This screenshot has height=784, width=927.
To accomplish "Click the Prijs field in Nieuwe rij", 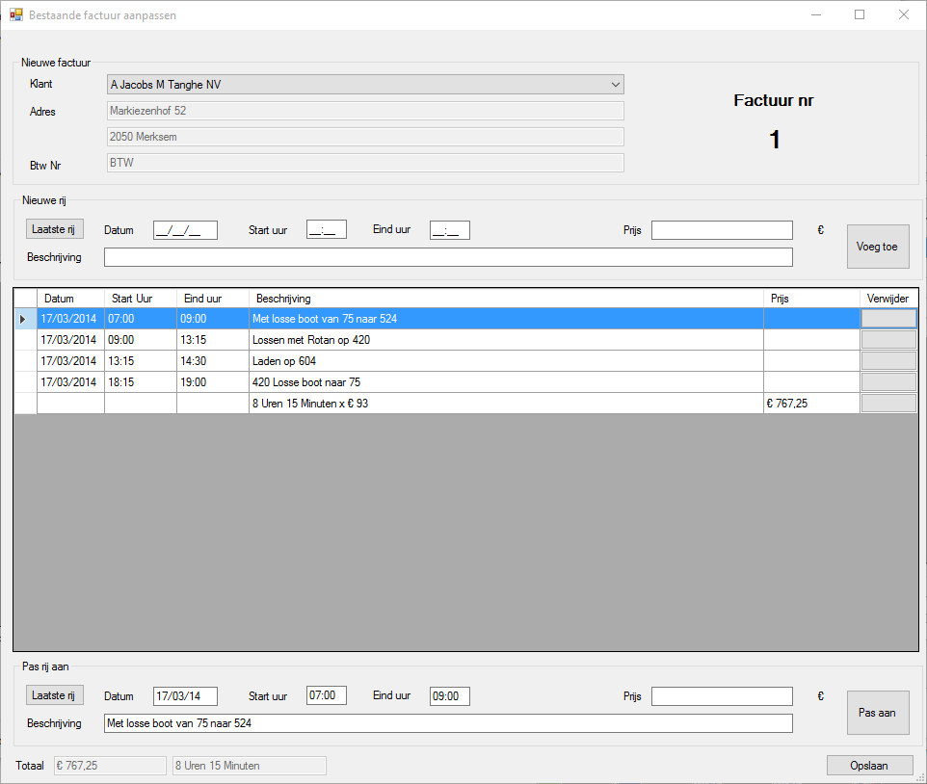I will 722,230.
